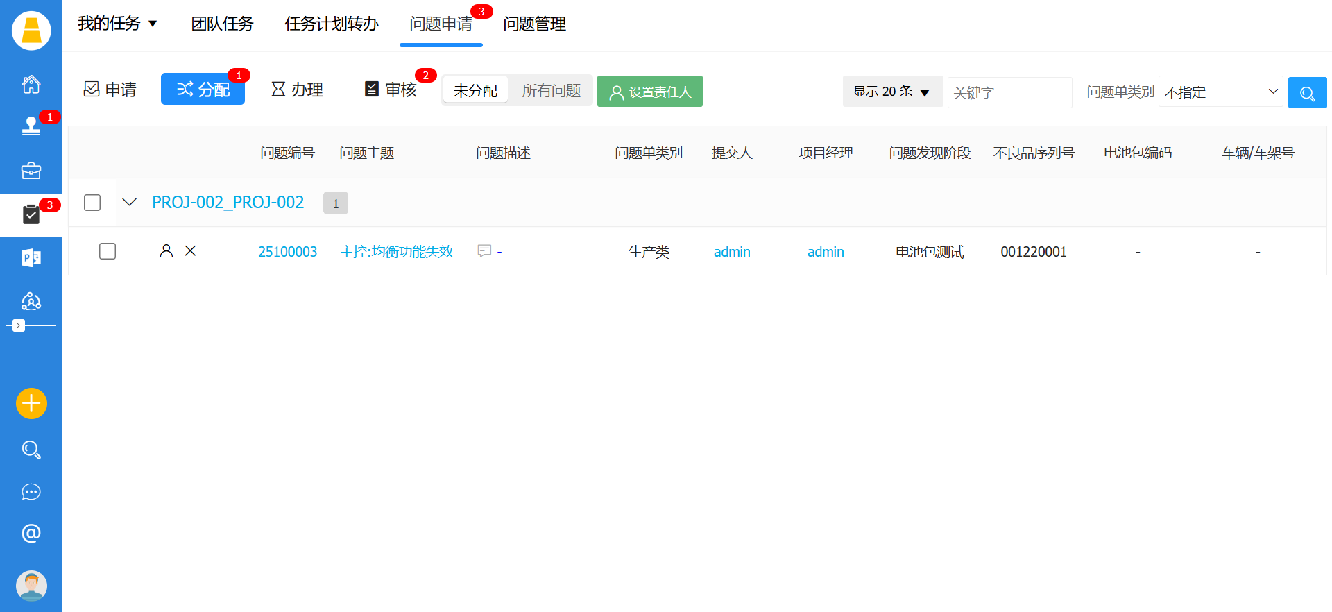The height and width of the screenshot is (612, 1332).
Task: Click the 关键字 keyword search field
Action: (x=1009, y=92)
